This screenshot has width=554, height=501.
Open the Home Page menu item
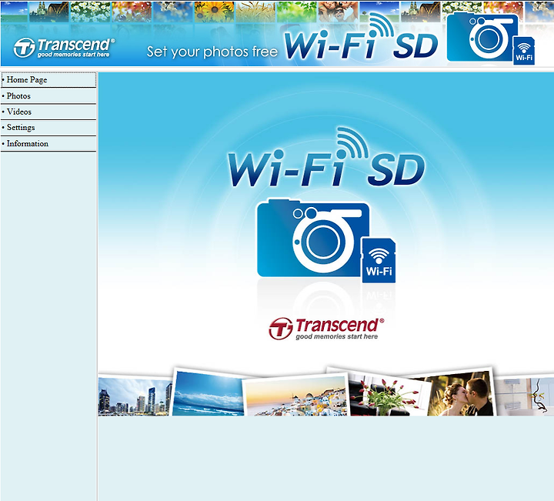point(48,80)
